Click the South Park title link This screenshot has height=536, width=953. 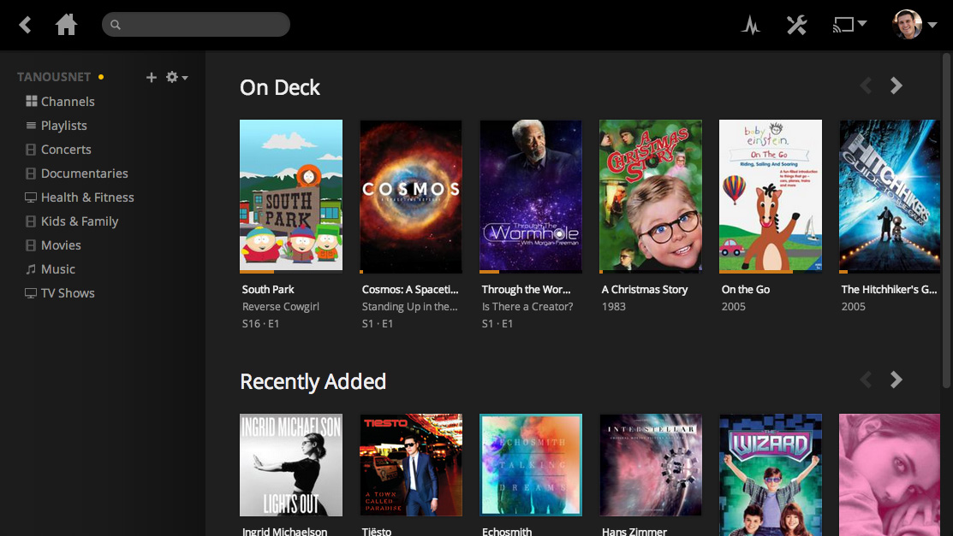[x=268, y=290]
